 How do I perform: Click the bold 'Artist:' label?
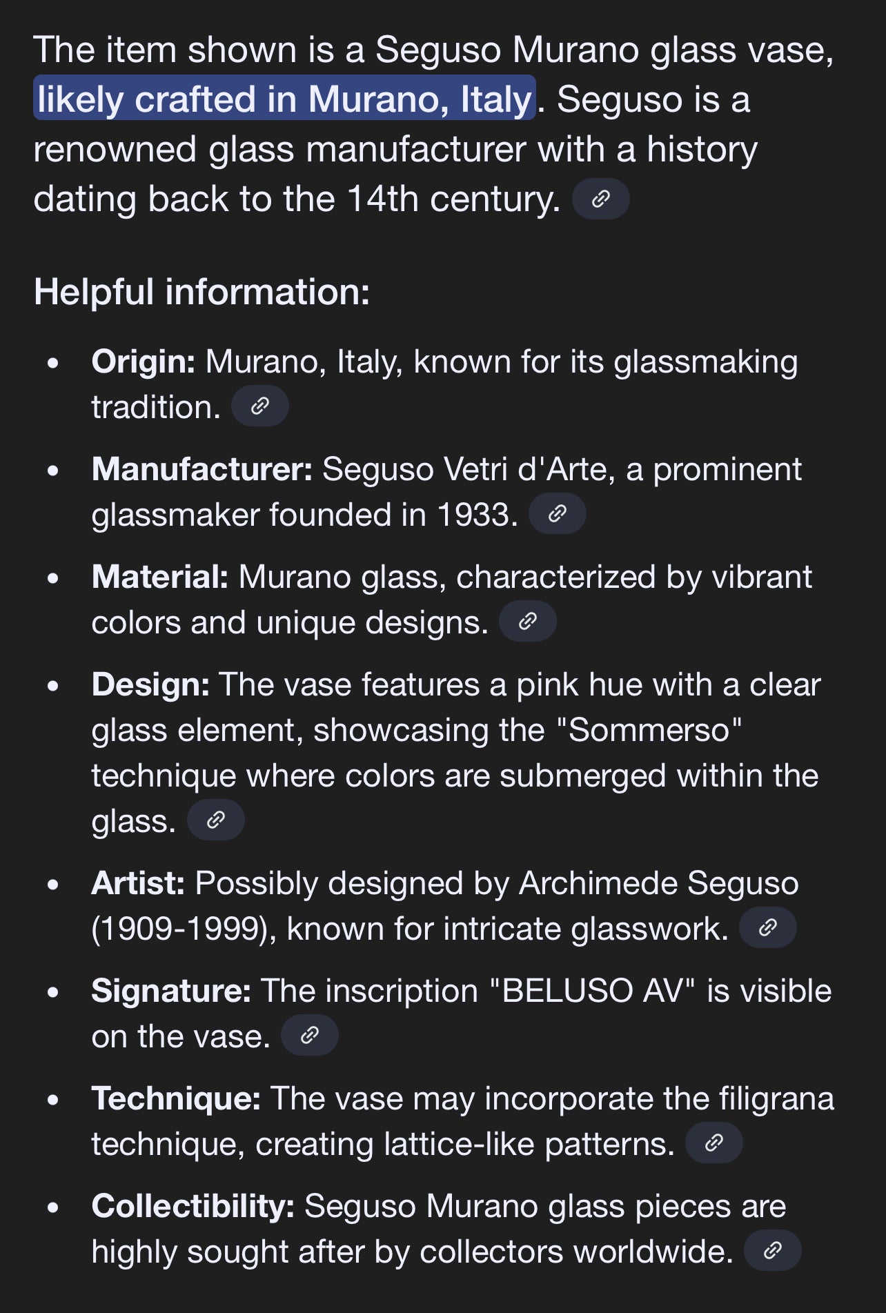pyautogui.click(x=138, y=883)
